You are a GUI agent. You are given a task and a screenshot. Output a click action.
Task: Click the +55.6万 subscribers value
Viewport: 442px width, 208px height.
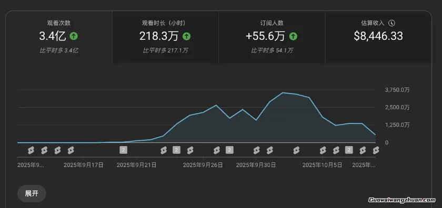pos(265,36)
